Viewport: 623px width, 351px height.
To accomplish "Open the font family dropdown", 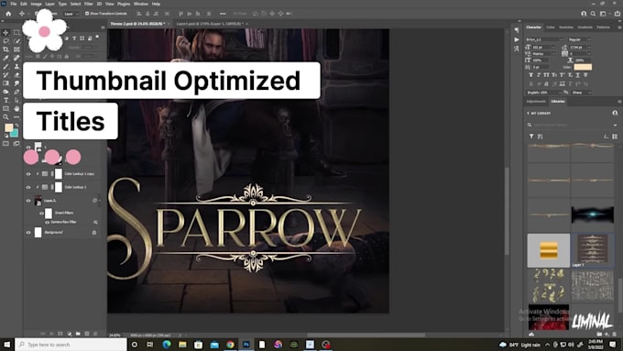I will click(545, 39).
